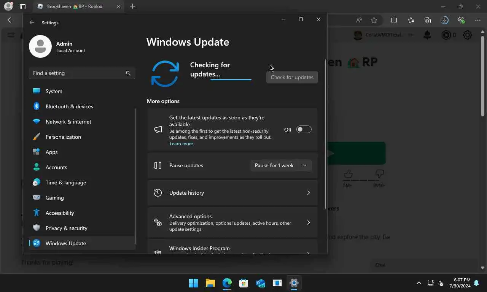The height and width of the screenshot is (292, 487).
Task: Click the search magnifier in Find a setting
Action: (x=128, y=73)
